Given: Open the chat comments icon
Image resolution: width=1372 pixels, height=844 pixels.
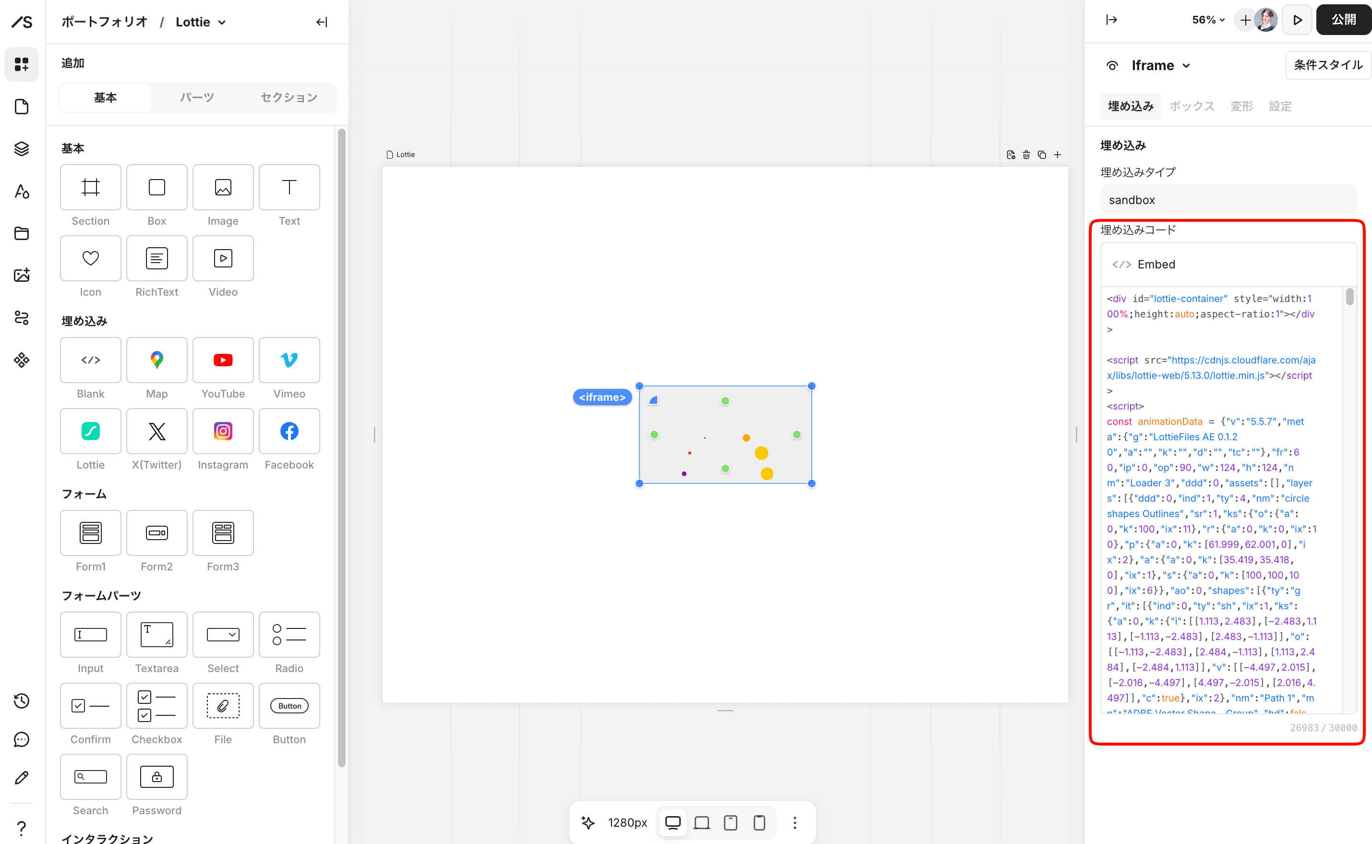Looking at the screenshot, I should click(22, 740).
